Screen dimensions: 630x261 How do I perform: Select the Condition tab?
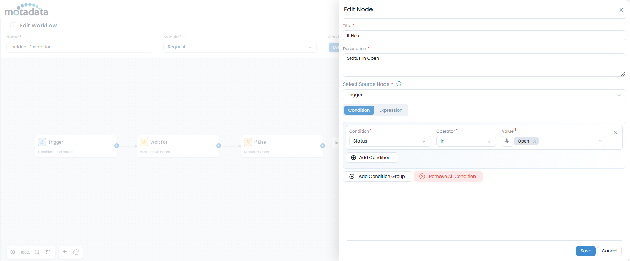point(359,110)
